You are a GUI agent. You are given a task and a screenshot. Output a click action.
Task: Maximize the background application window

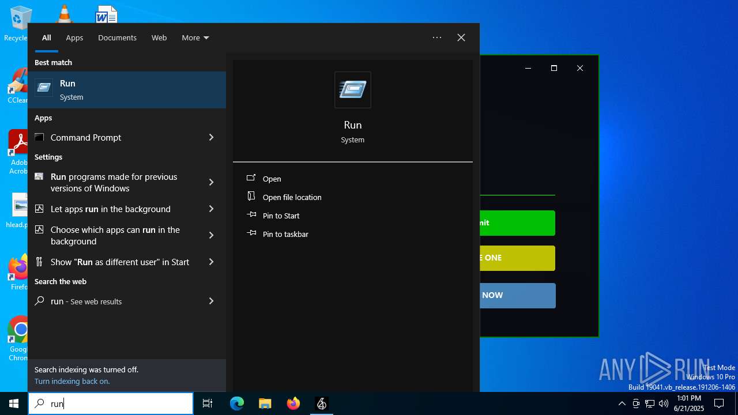click(x=554, y=68)
